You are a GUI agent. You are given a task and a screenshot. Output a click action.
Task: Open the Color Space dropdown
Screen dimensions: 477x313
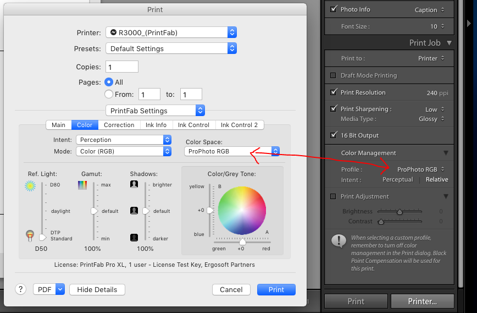(x=232, y=151)
